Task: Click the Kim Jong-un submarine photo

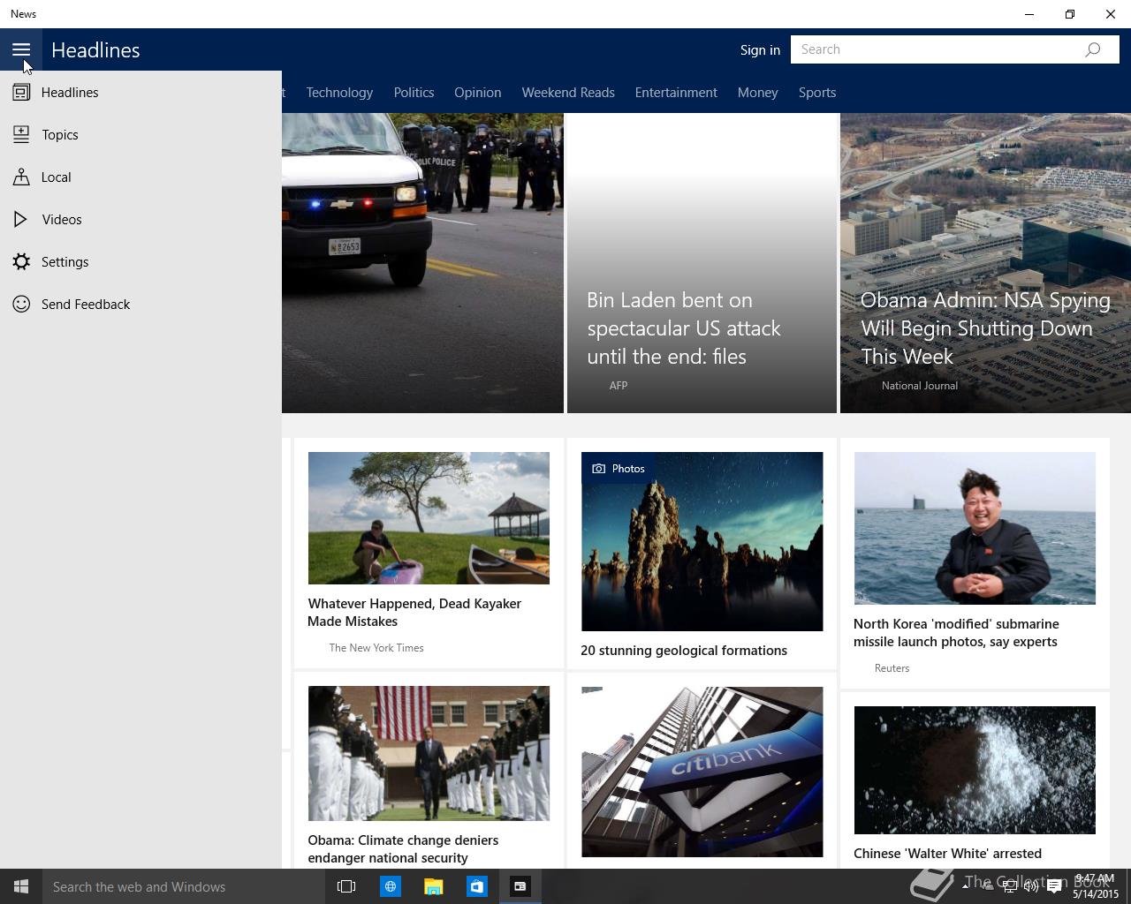Action: pyautogui.click(x=975, y=528)
